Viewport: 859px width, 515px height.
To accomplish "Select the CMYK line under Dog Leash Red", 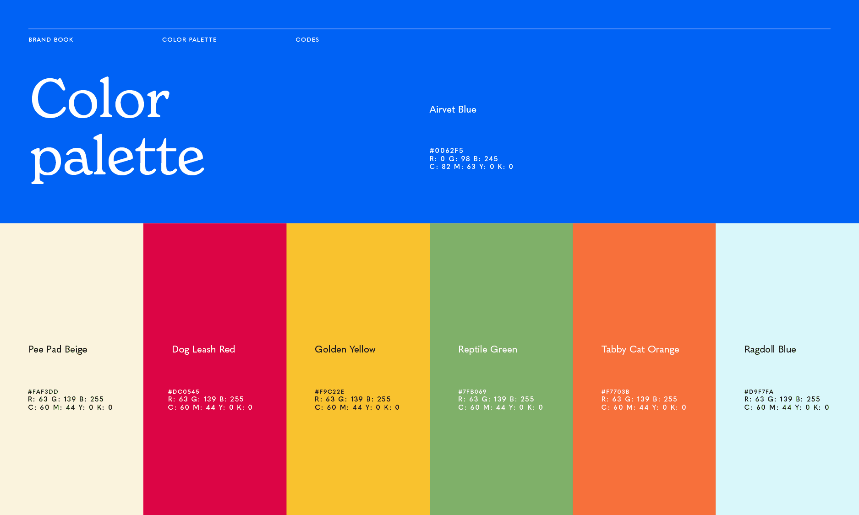I will tap(210, 407).
